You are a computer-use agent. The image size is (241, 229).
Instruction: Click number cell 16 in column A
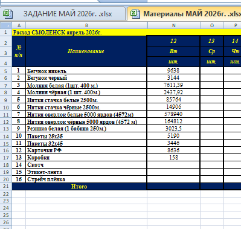(x=19, y=179)
